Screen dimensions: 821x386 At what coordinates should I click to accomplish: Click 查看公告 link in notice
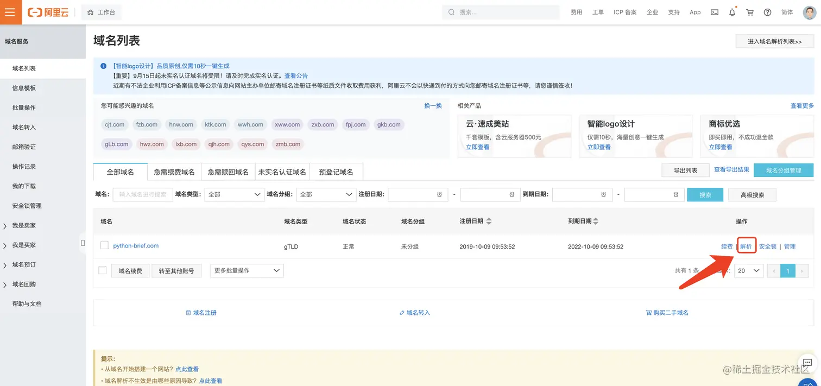point(296,75)
